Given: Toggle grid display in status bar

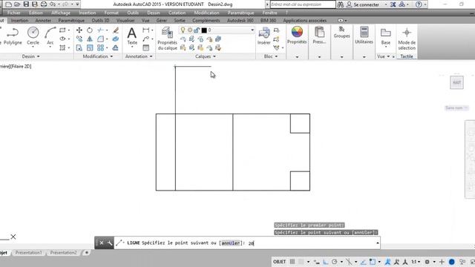Looking at the screenshot, I should coord(292,262).
